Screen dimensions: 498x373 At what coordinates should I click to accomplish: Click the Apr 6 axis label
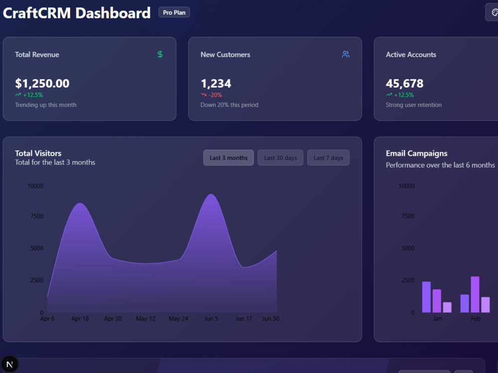[x=47, y=318]
